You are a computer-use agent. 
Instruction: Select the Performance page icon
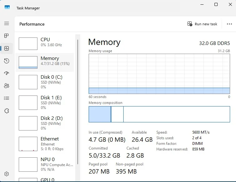tap(7, 48)
